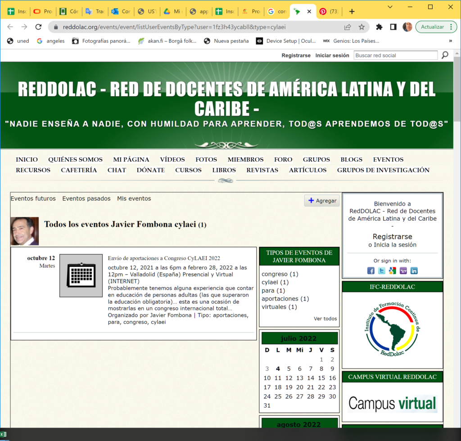Click the 'Ver todos' event types link

(325, 319)
